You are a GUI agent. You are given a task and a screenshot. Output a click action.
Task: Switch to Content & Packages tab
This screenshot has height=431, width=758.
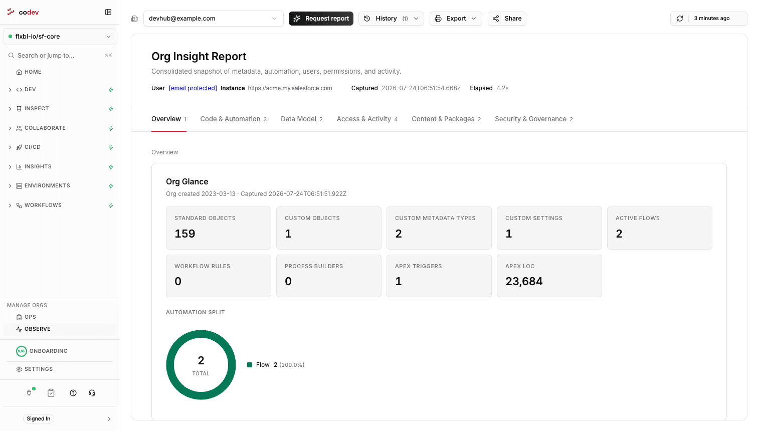click(x=446, y=119)
